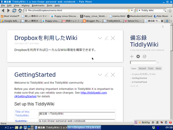173x130 pixels.
Task: Close the current 備忘録 Ti... browser tab
Action: pyautogui.click(x=162, y=21)
